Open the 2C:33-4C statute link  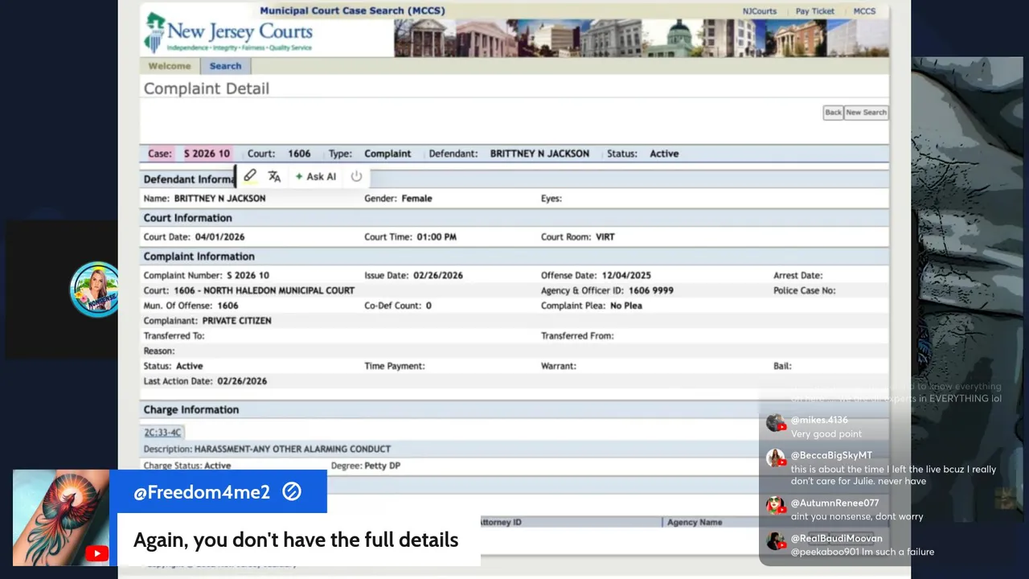pos(162,433)
